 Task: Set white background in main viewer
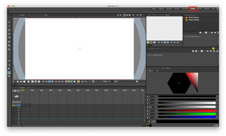pyautogui.click(x=32, y=81)
